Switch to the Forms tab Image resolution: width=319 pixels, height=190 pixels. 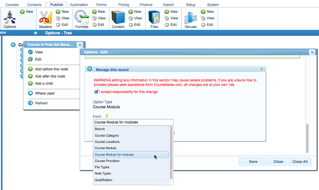[101, 5]
